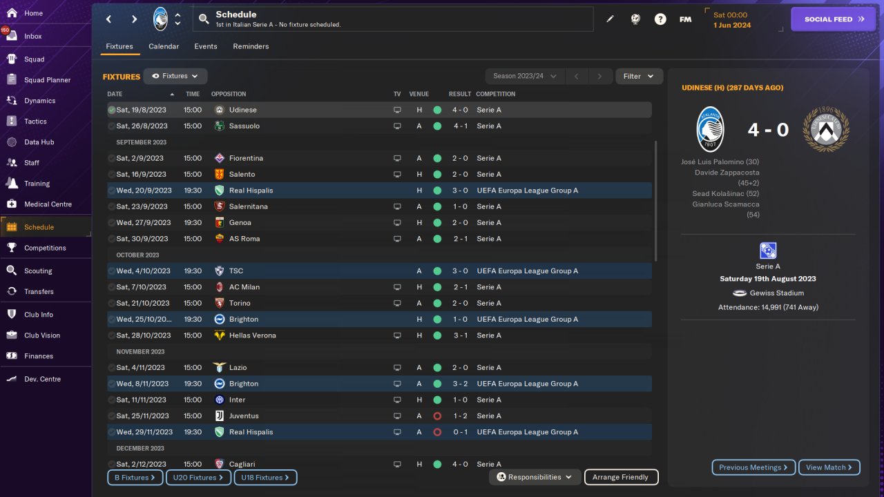Switch to the Fixtures tab

coord(119,46)
